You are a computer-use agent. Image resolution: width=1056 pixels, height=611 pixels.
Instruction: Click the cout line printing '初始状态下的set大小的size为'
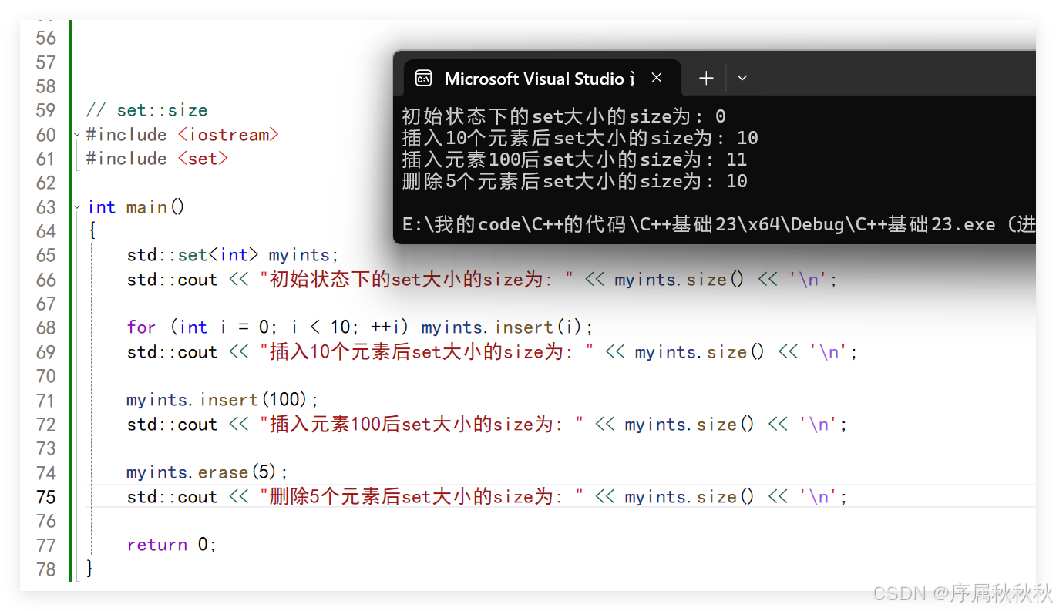(482, 280)
